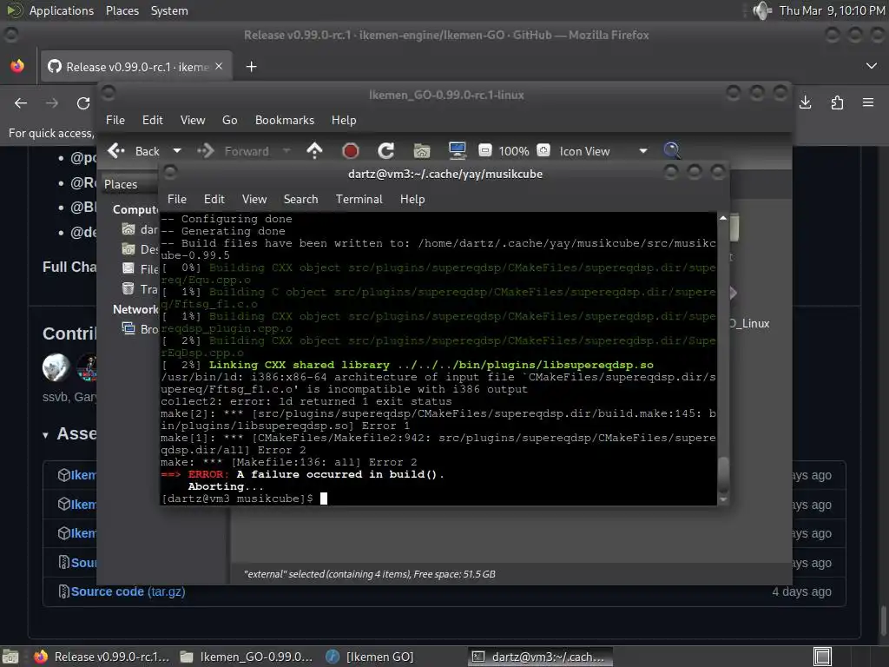The width and height of the screenshot is (889, 667).
Task: Switch to dartz@vm3 terminal taskbar item
Action: 540,657
